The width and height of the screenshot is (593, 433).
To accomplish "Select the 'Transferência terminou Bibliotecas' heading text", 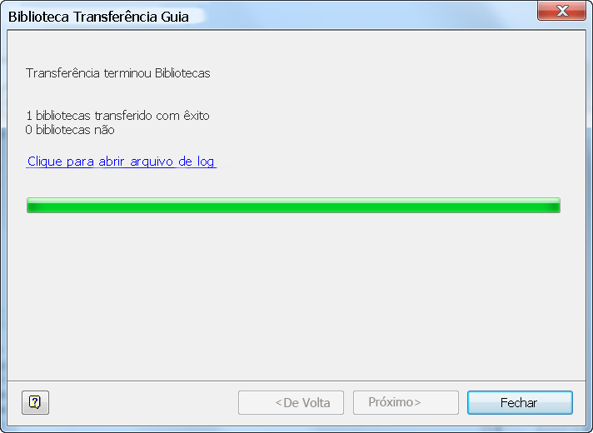I will 117,73.
